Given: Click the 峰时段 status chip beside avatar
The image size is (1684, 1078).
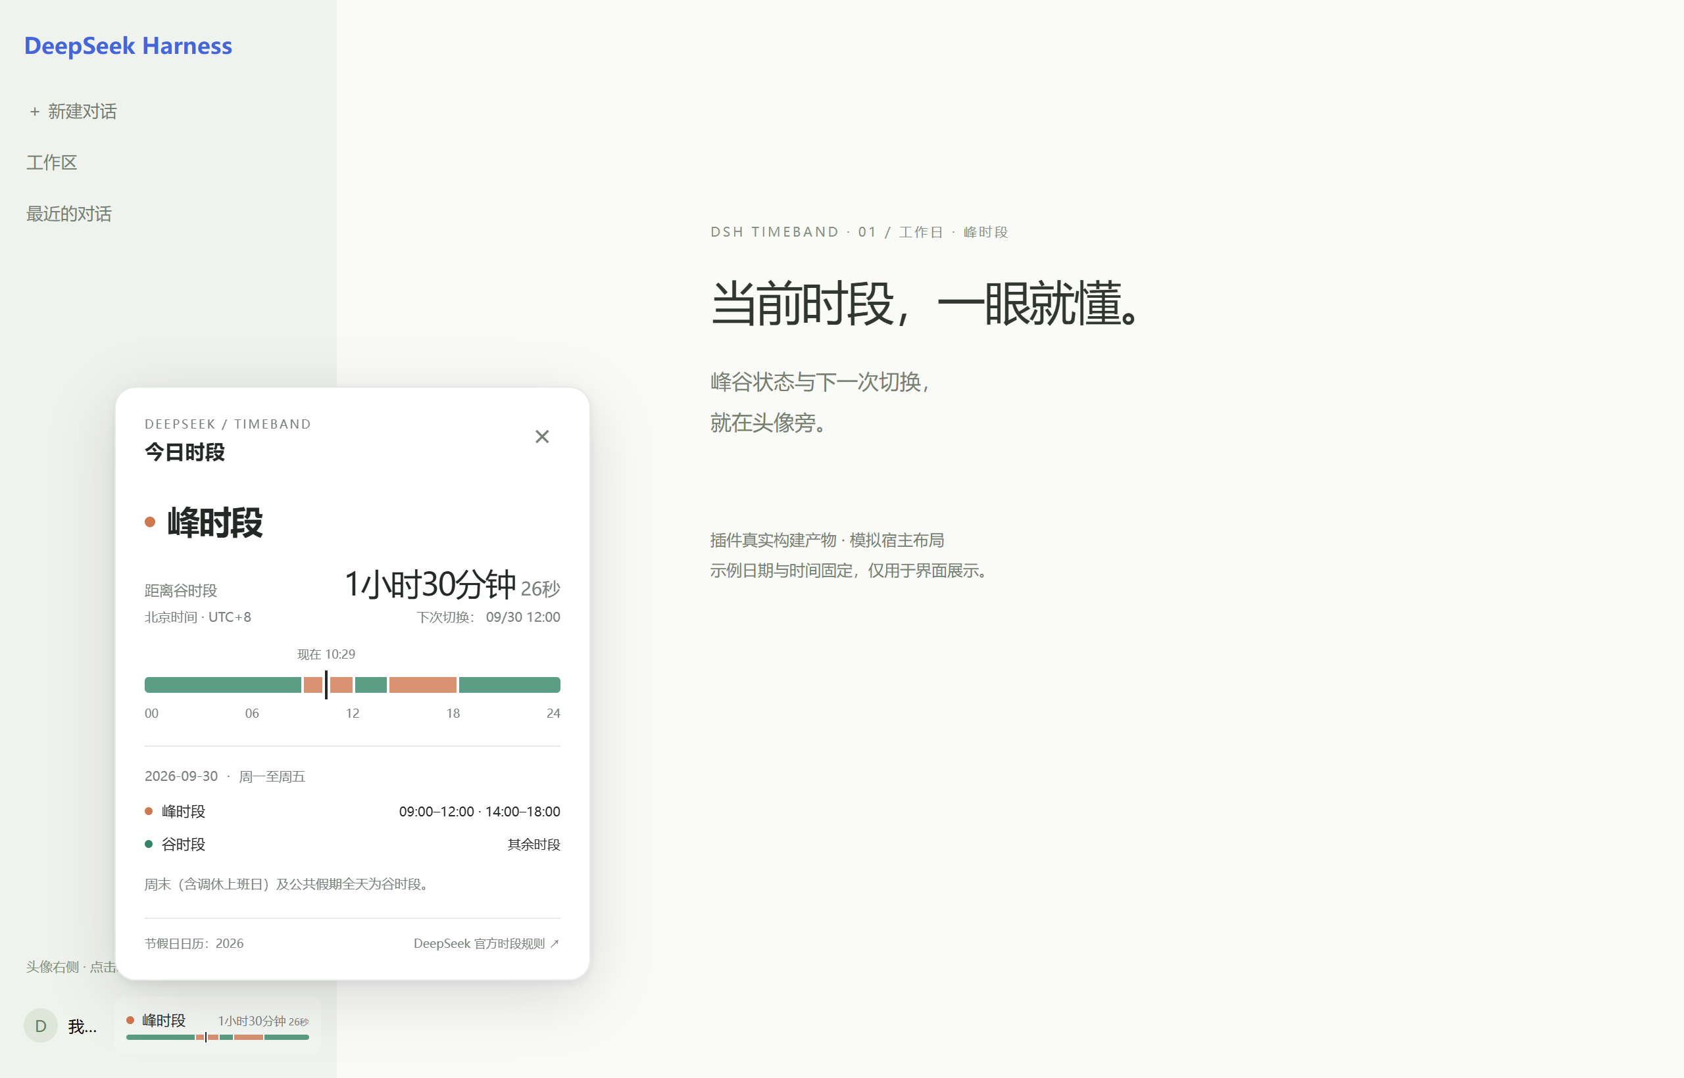Looking at the screenshot, I should pyautogui.click(x=218, y=1025).
